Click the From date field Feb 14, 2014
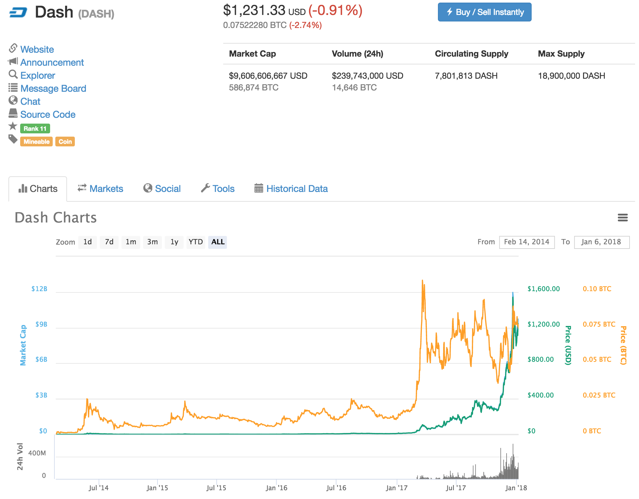 527,242
